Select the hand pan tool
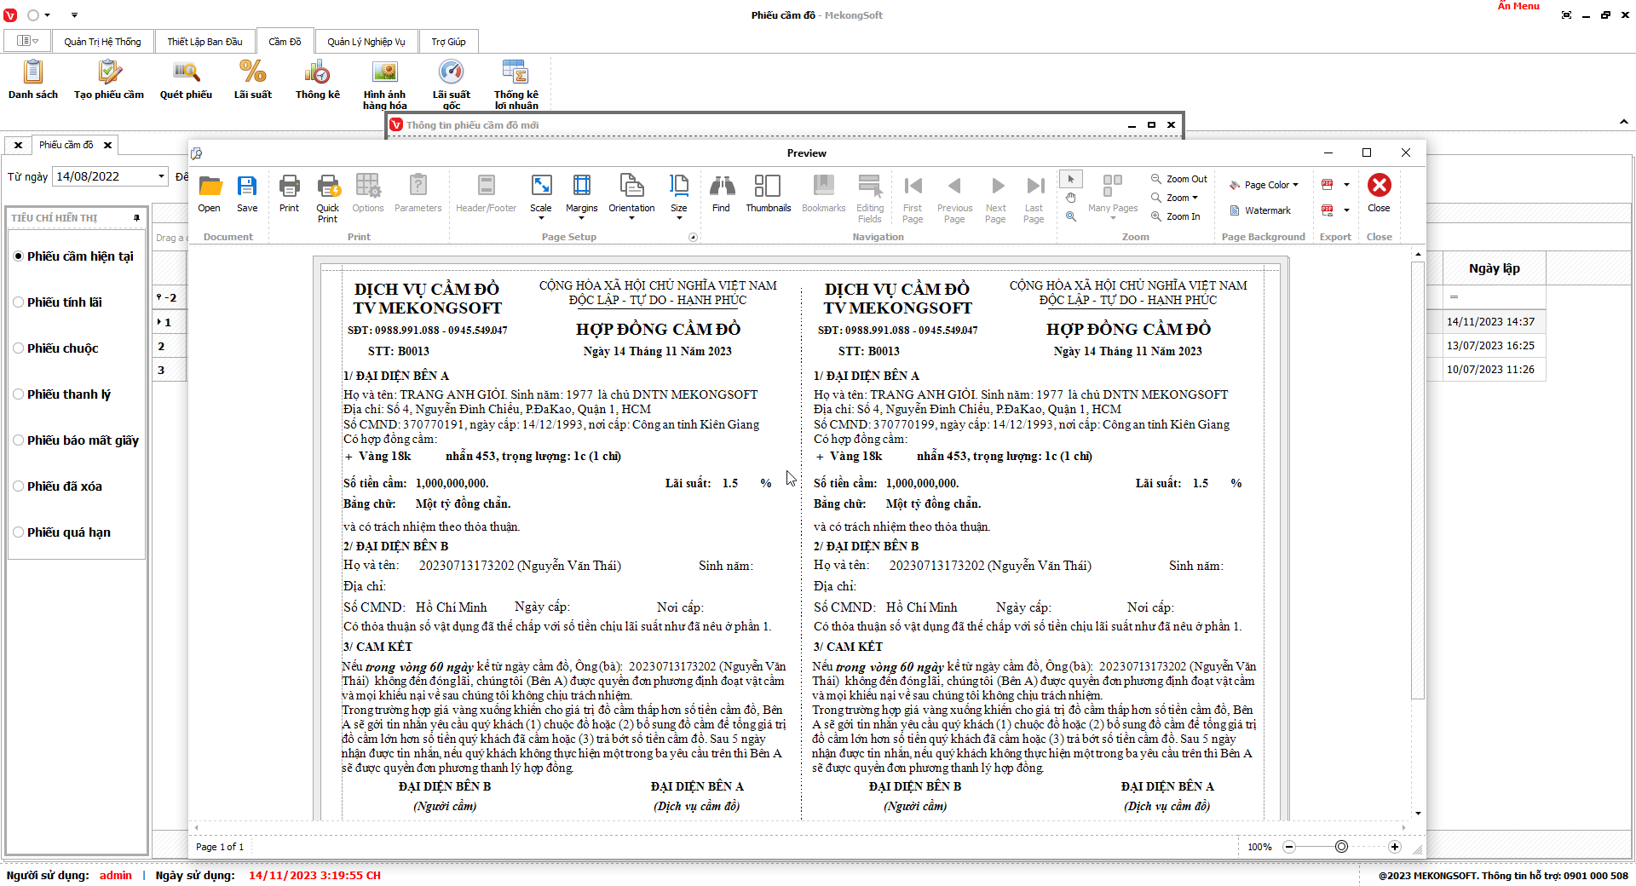This screenshot has width=1636, height=886. [1071, 198]
